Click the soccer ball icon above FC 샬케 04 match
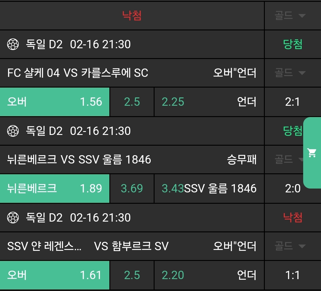The height and width of the screenshot is (291, 321). tap(13, 44)
